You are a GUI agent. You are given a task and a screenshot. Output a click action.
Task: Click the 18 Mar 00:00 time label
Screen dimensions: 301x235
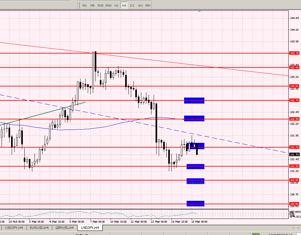point(199,222)
